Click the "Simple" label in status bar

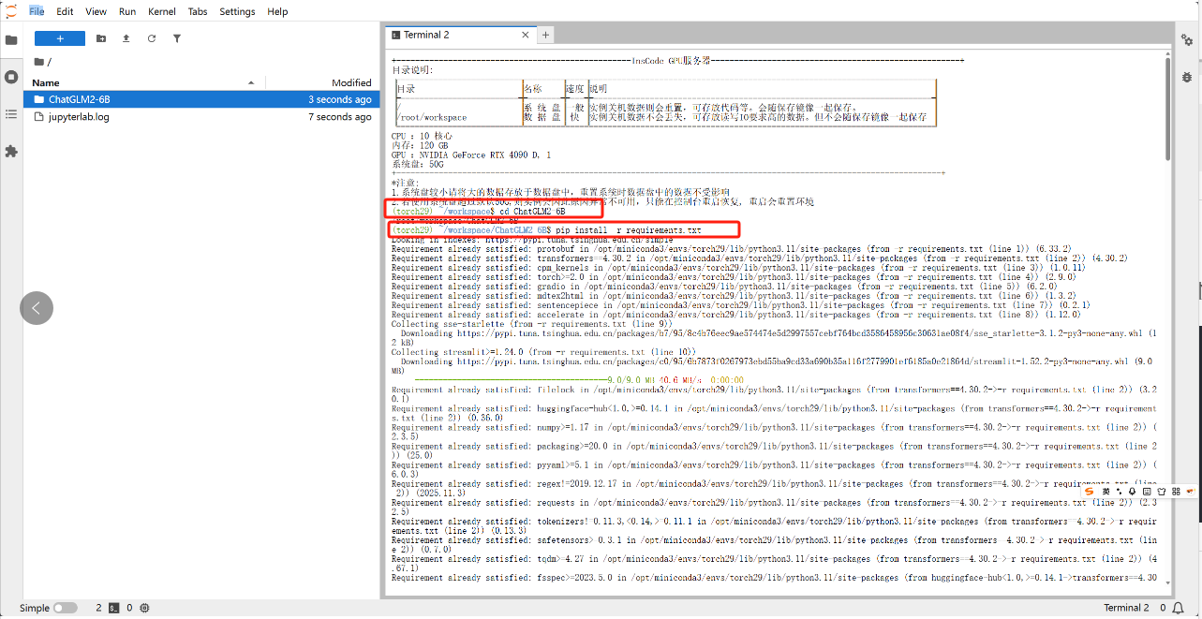34,608
